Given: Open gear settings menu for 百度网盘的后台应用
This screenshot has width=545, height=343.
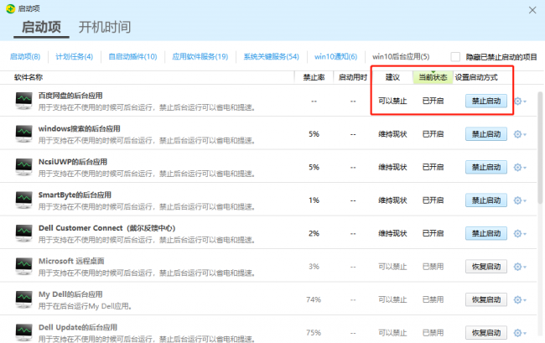Looking at the screenshot, I should coord(520,101).
